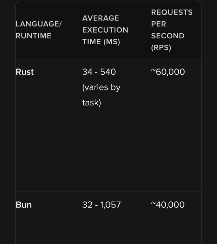
Task: Select Bun's ~40,000 RPS value
Action: point(168,205)
